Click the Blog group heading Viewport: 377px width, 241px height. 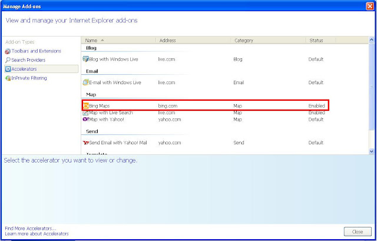(x=91, y=48)
